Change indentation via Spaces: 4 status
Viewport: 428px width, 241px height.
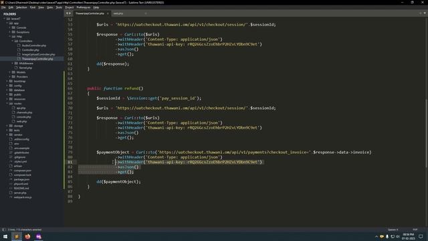[393, 230]
